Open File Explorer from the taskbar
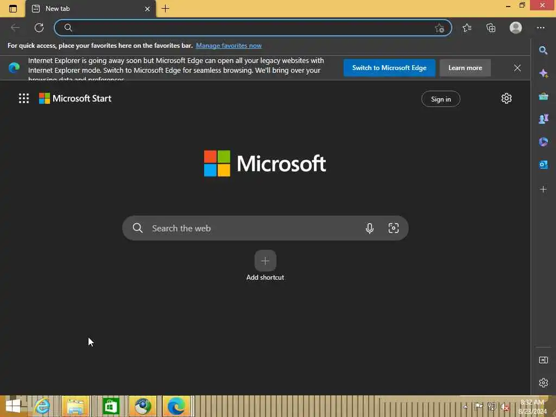This screenshot has width=556, height=417. (x=75, y=406)
